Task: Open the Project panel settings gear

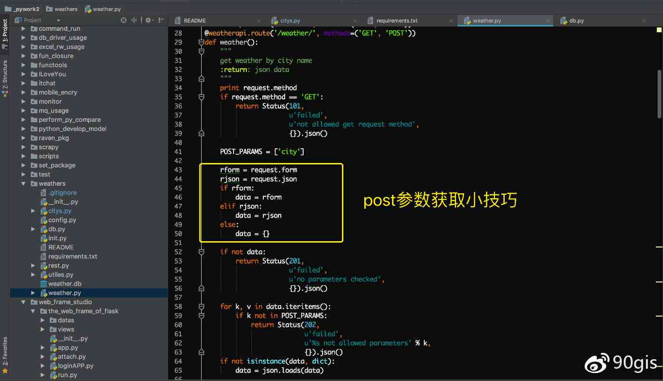Action: (x=148, y=20)
